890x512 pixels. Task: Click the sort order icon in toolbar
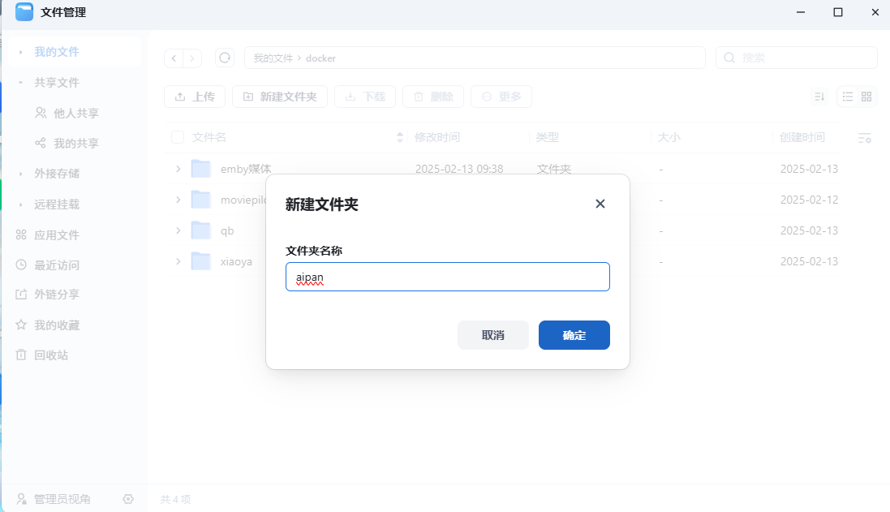click(819, 97)
